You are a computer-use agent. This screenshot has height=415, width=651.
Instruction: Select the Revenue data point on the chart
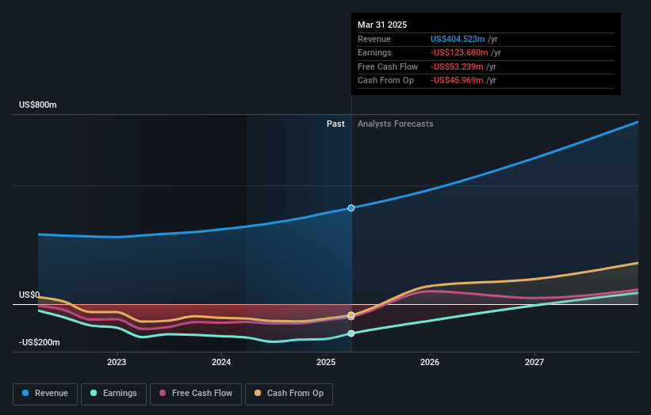click(x=351, y=208)
